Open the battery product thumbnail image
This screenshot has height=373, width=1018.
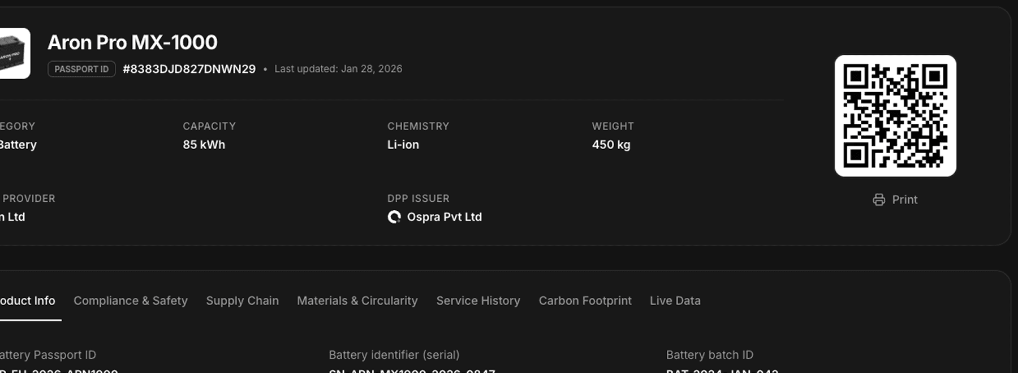14,54
